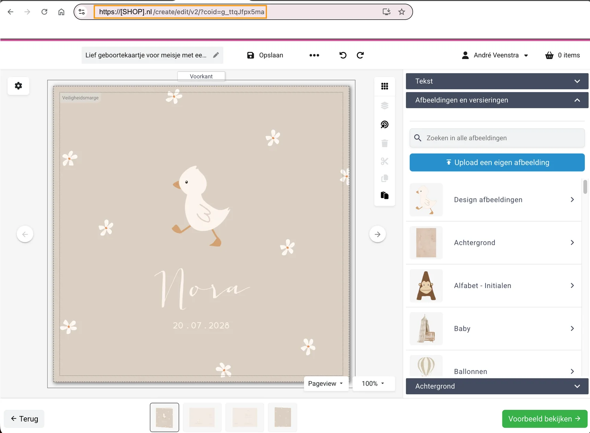This screenshot has height=433, width=590.
Task: Go to next page arrow
Action: (377, 234)
